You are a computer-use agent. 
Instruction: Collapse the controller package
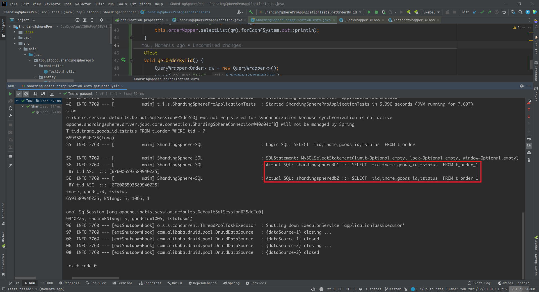(35, 66)
